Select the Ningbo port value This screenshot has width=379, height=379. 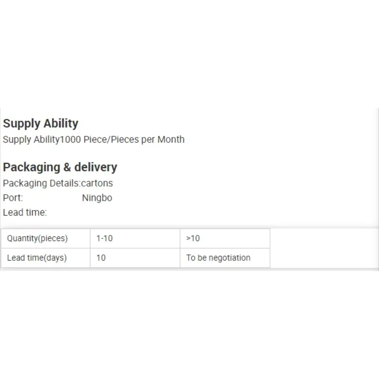[97, 198]
